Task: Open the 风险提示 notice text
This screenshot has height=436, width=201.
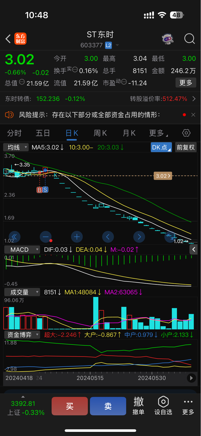Action: click(89, 115)
